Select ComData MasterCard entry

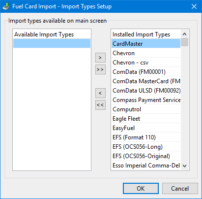pos(146,81)
